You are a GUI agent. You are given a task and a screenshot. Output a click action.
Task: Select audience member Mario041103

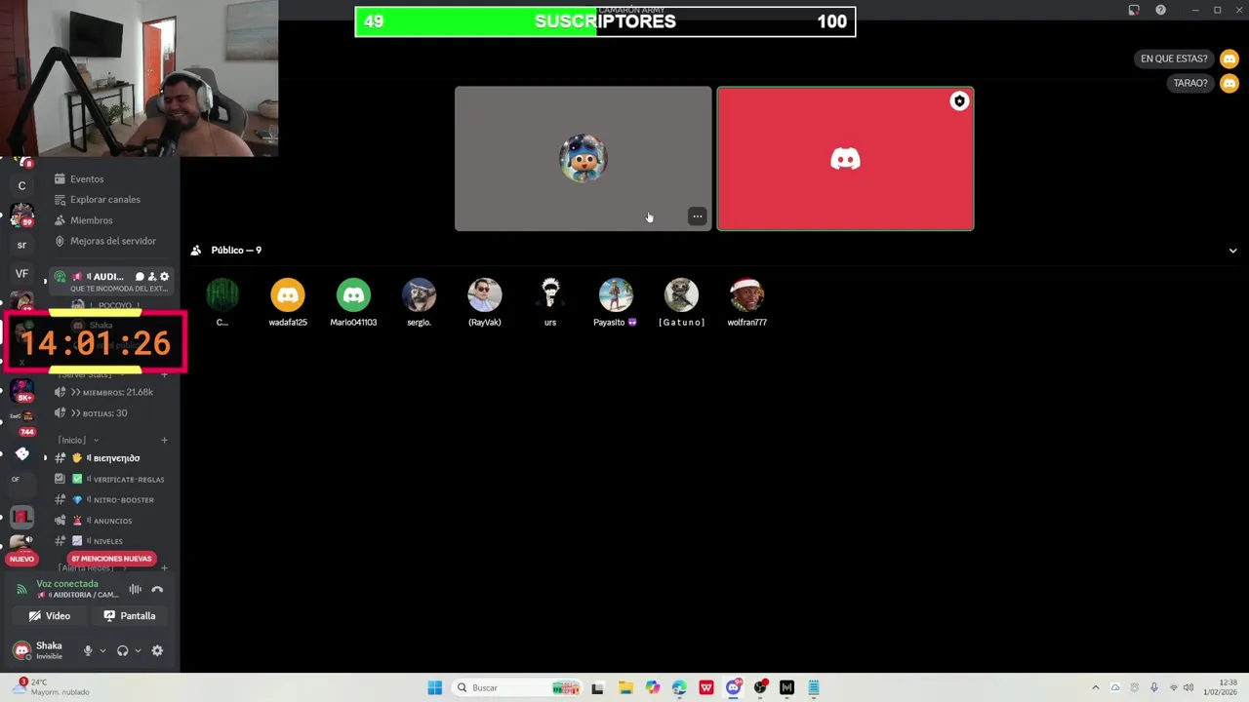point(353,301)
